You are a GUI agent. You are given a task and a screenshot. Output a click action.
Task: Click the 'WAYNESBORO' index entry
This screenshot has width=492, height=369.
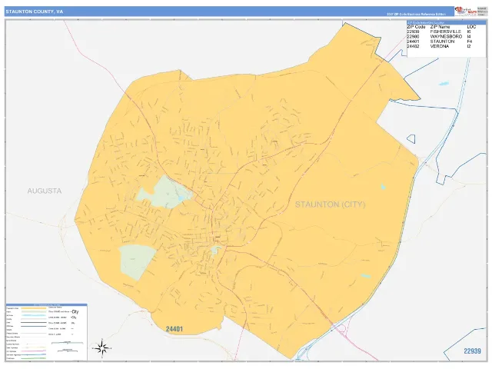pos(446,36)
